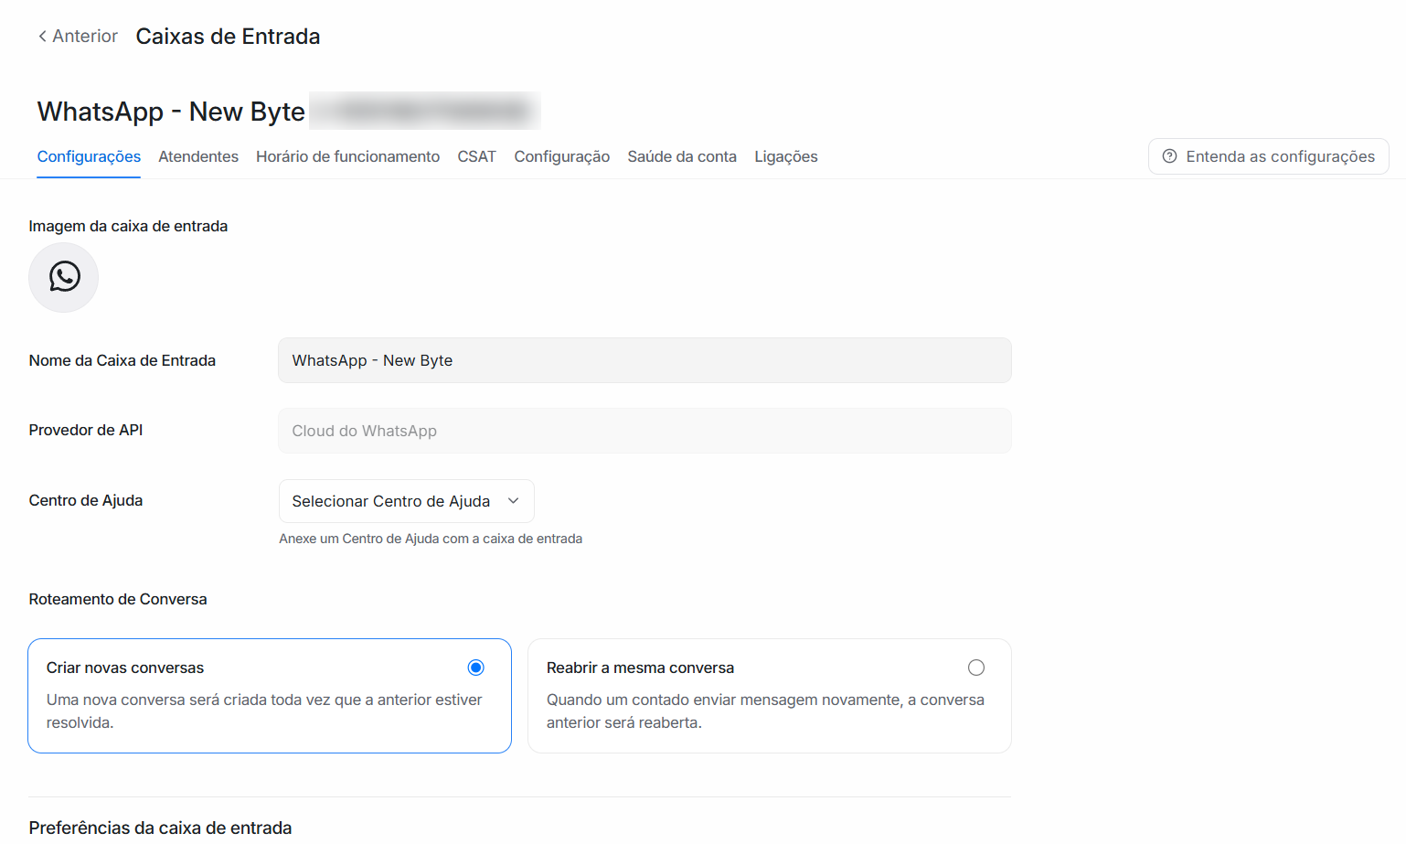Open the Ligações tab

[786, 156]
